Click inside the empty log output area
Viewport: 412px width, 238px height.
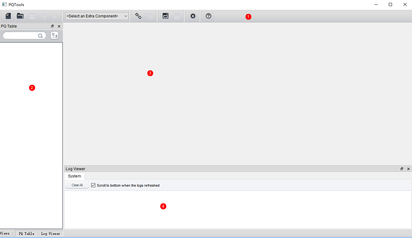(238, 209)
